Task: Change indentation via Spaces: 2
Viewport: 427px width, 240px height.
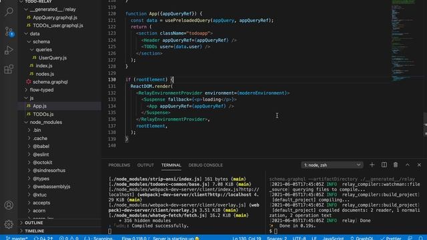Action: (x=277, y=238)
